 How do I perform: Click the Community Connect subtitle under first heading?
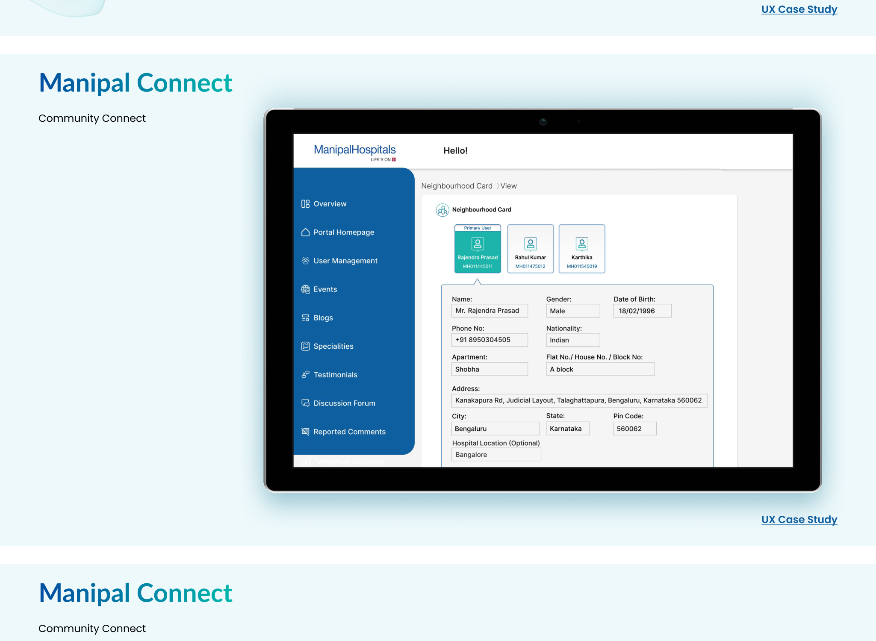[x=92, y=118]
